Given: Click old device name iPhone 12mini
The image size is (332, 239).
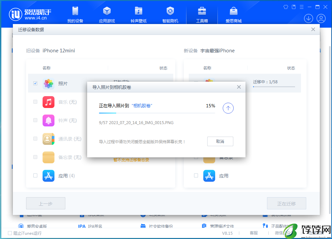Looking at the screenshot, I should coord(59,51).
